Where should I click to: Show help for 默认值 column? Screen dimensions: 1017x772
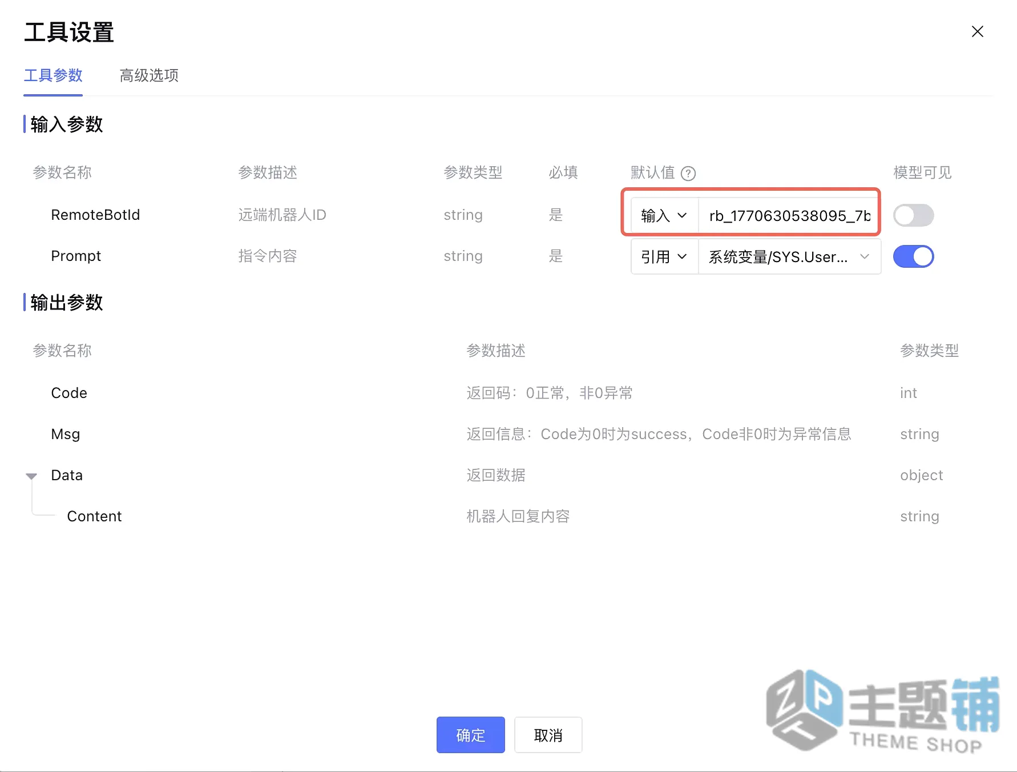click(688, 173)
